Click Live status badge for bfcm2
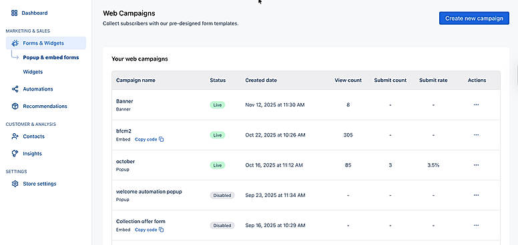The height and width of the screenshot is (245, 518). [218, 135]
